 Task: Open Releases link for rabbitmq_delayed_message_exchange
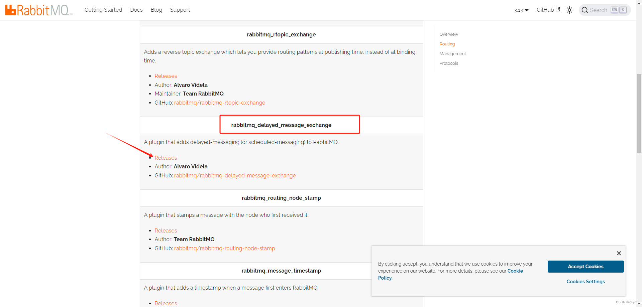166,158
